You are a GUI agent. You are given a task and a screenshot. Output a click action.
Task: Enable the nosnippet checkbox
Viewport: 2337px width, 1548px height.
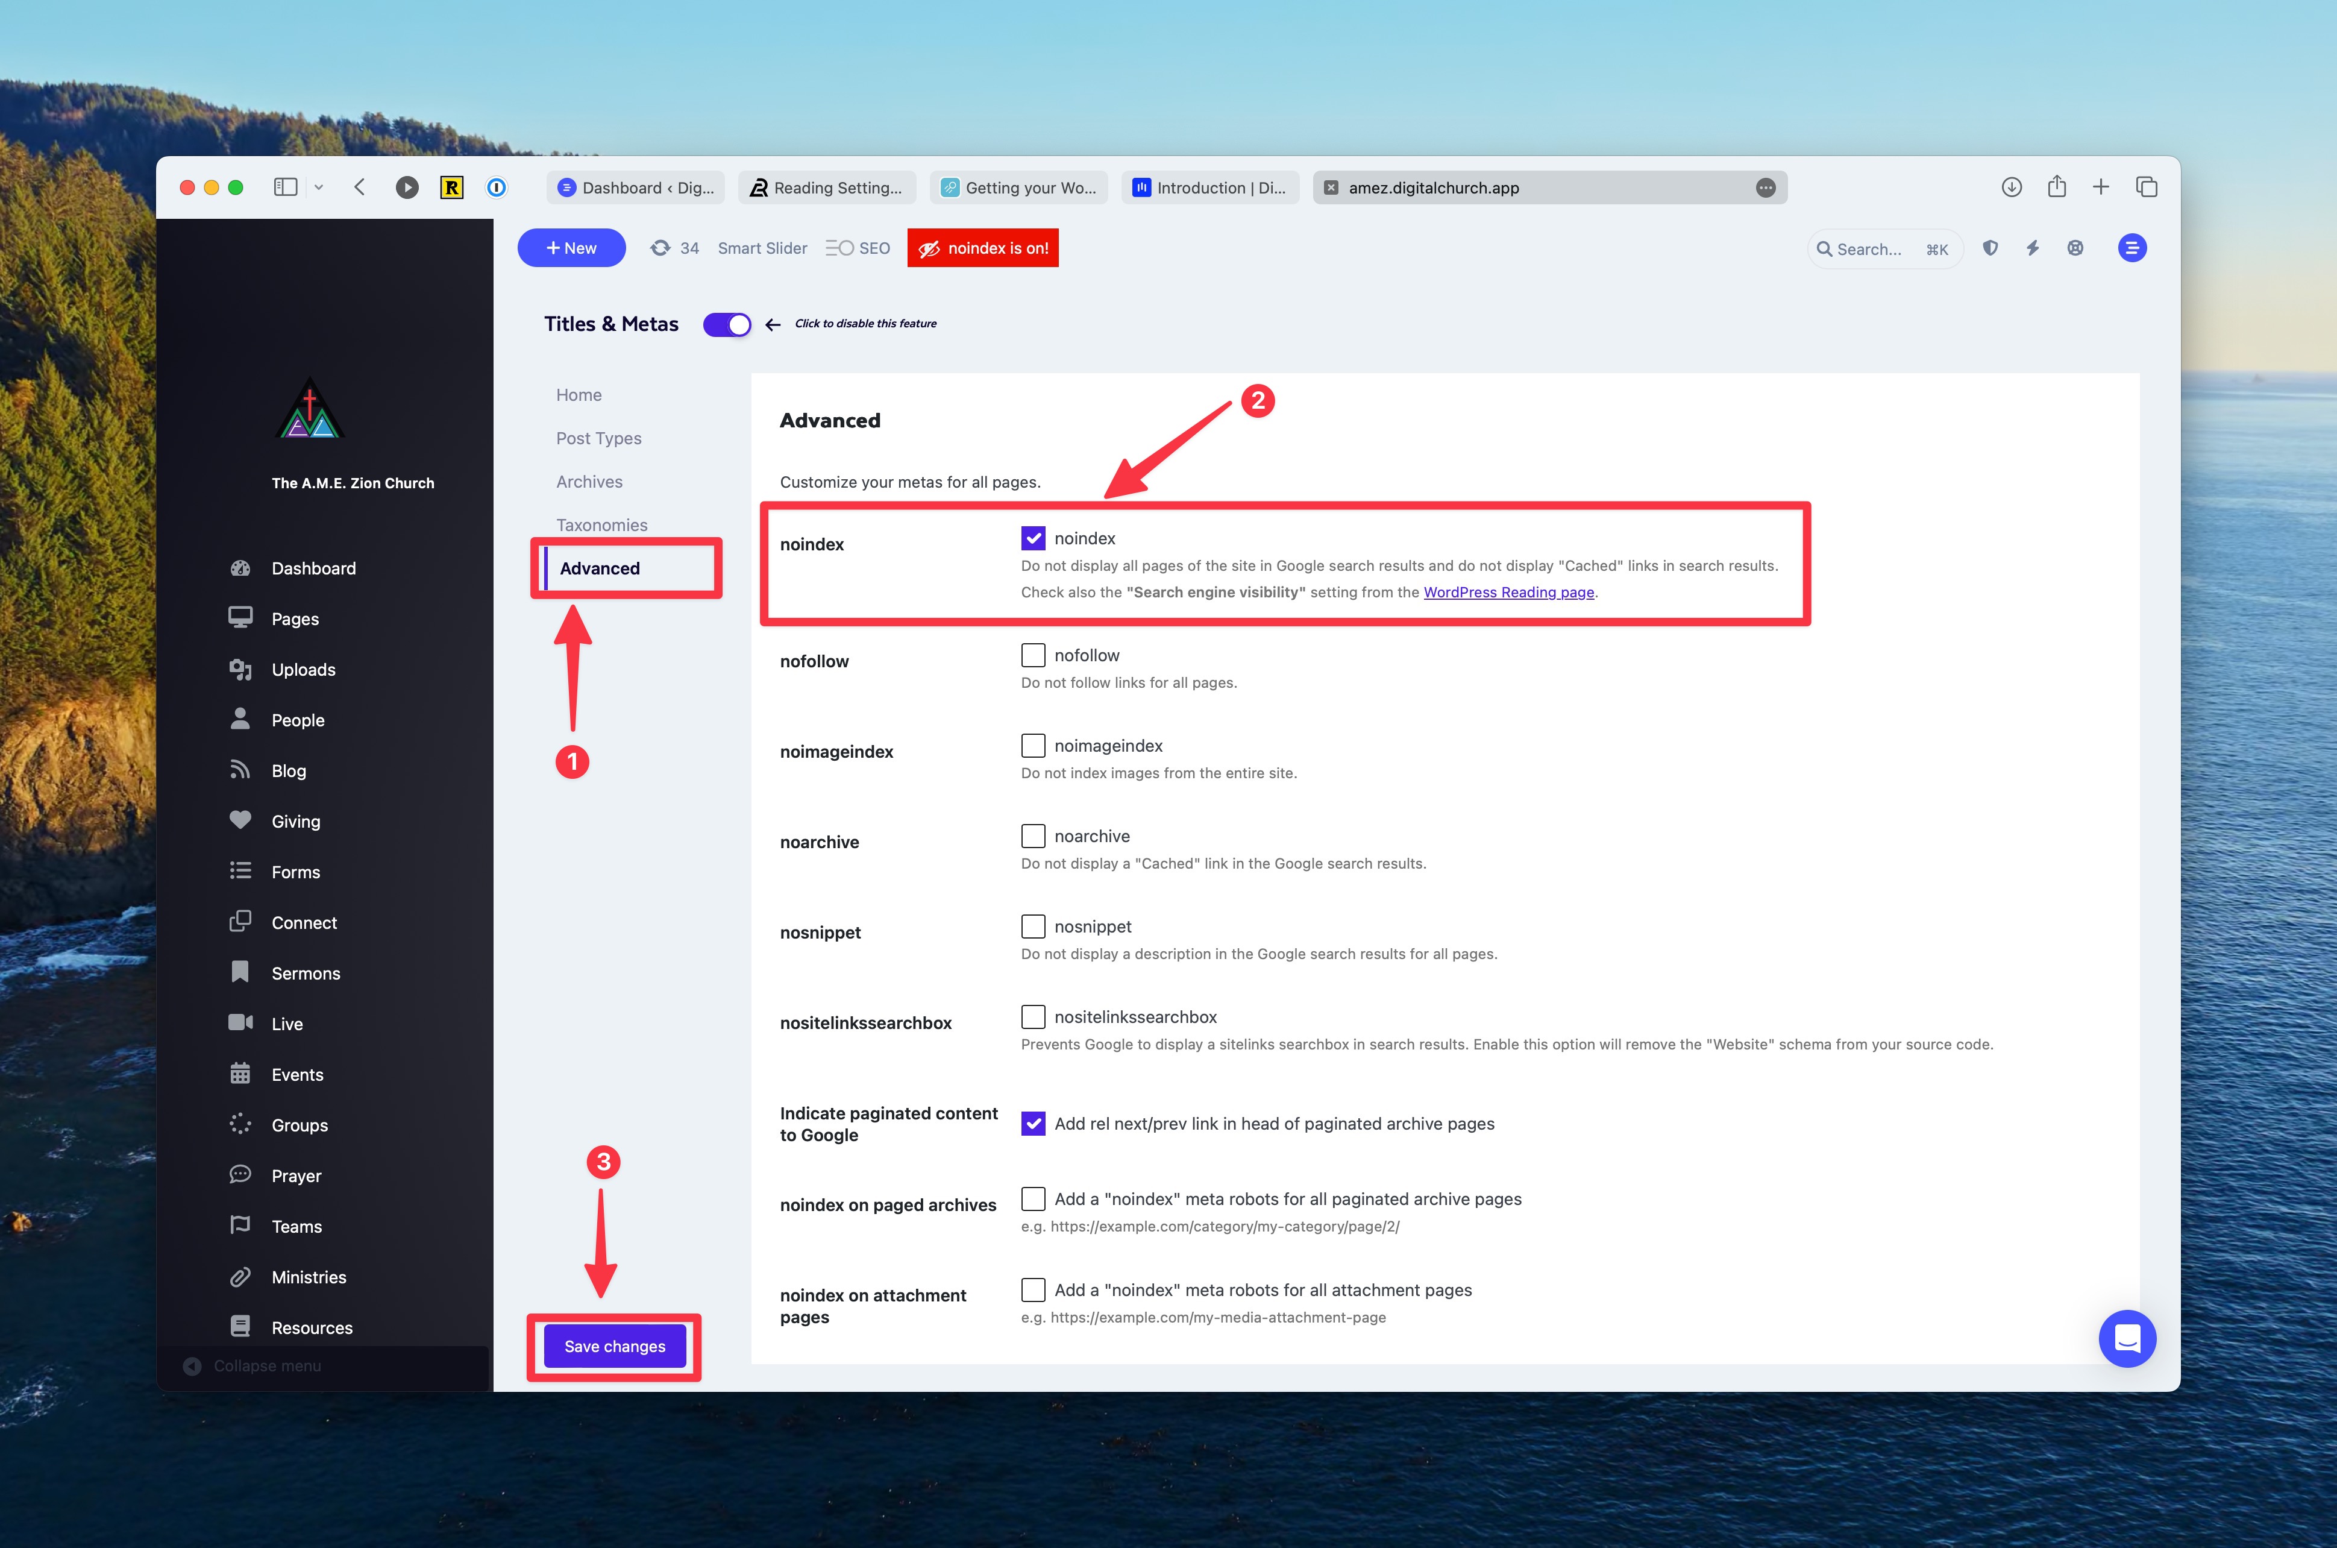coord(1034,926)
